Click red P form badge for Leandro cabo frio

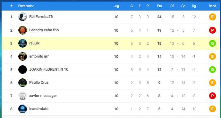(x=212, y=30)
